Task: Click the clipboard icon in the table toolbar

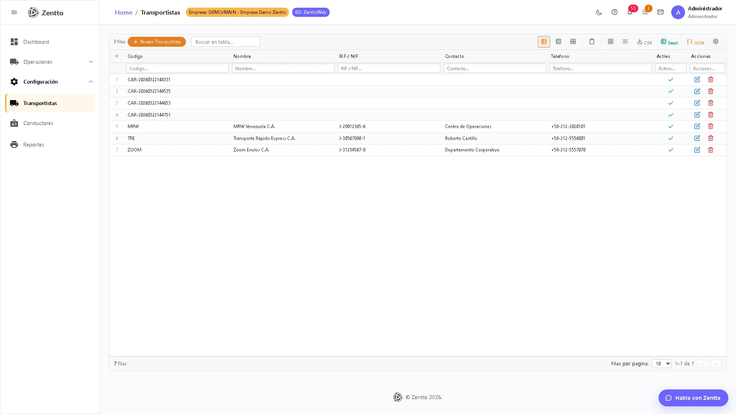Action: pyautogui.click(x=592, y=41)
